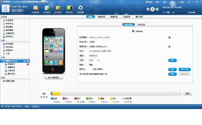Viewport: 202px width, 125px height.
Task: Click the blue button in the last info row
Action: tap(172, 74)
